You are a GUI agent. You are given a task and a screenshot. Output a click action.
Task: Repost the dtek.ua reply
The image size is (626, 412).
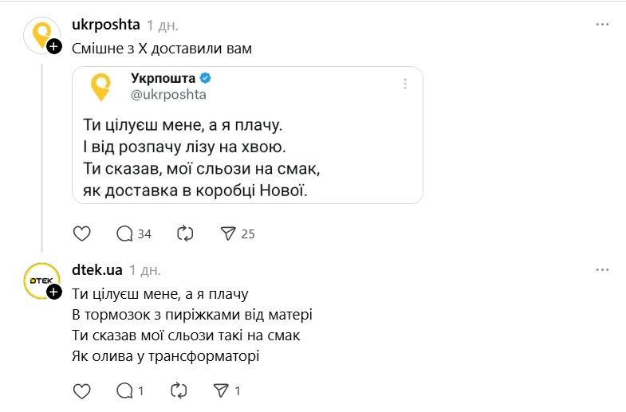pyautogui.click(x=179, y=390)
